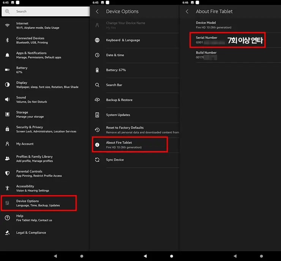Click the Bluetooth icon for Connected Devices
This screenshot has height=261, width=281.
pyautogui.click(x=7, y=40)
